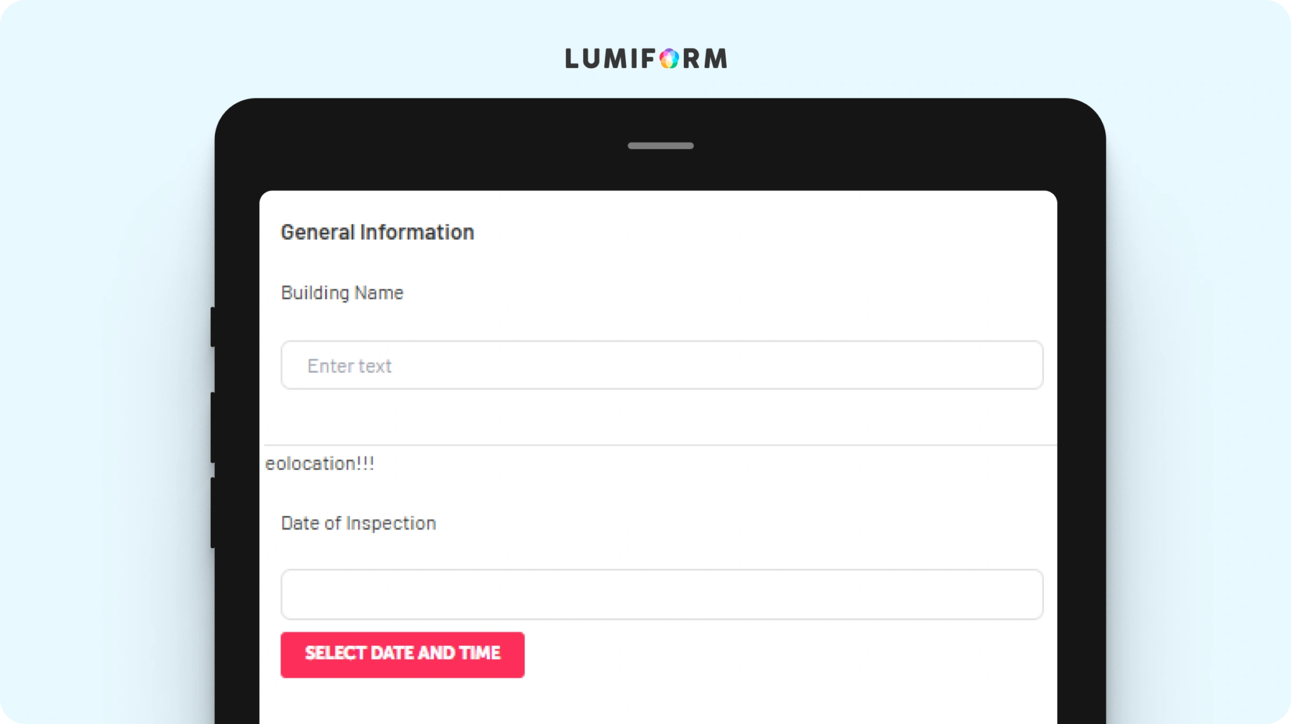Focus the Building Name text field
1291x724 pixels.
[x=662, y=365]
